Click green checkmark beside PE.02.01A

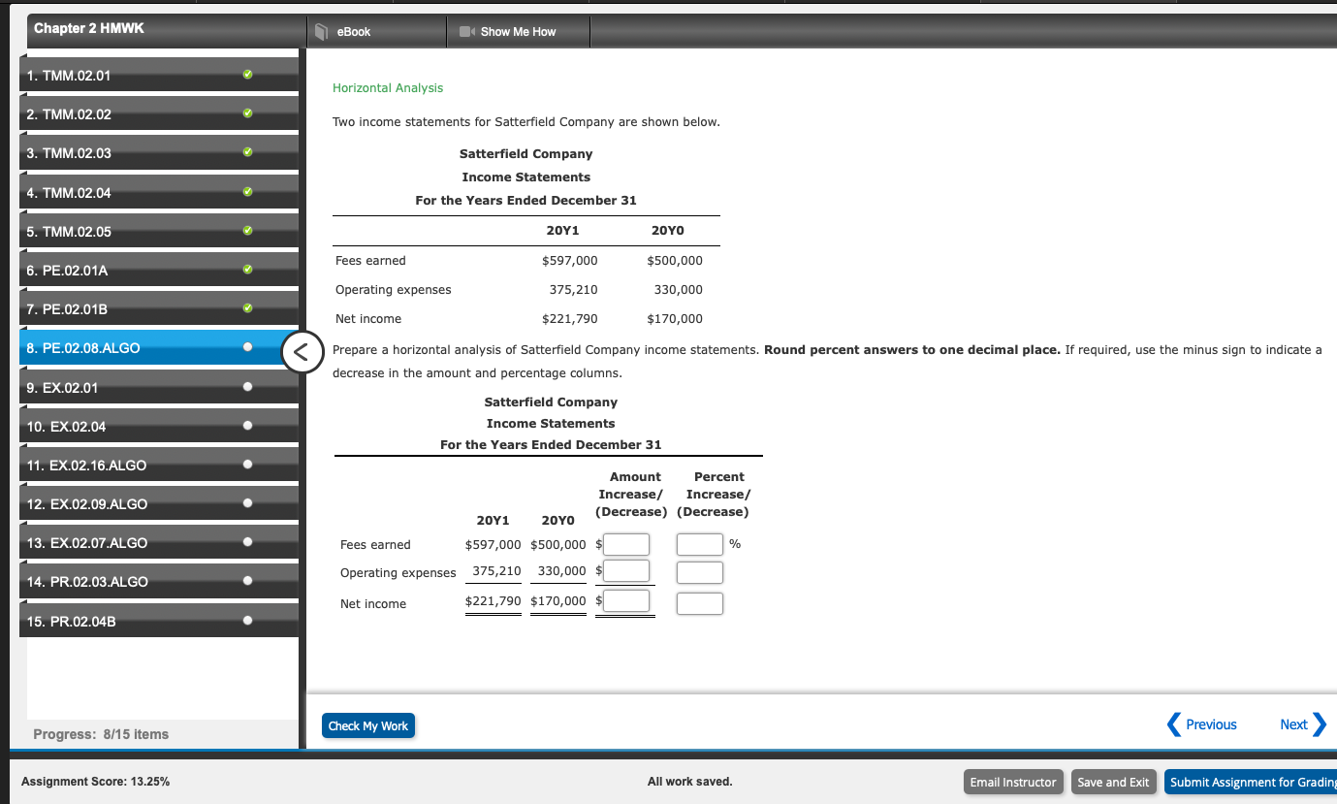click(248, 270)
